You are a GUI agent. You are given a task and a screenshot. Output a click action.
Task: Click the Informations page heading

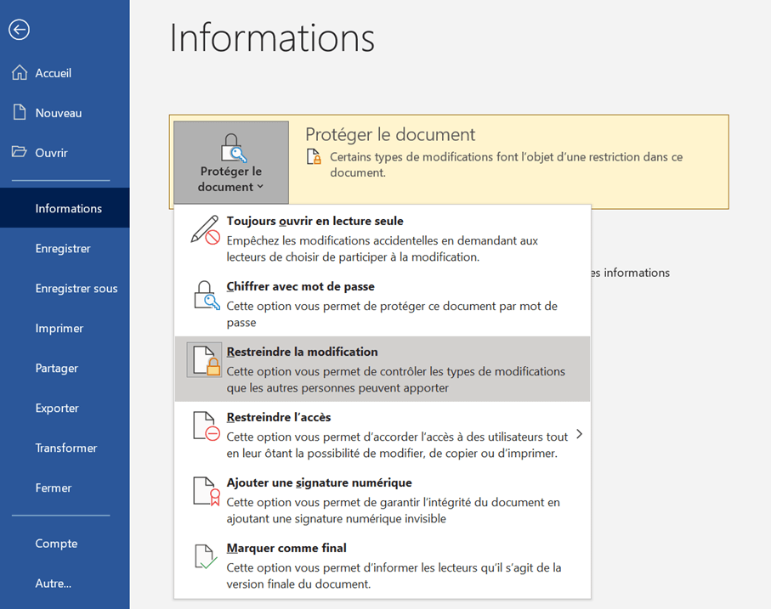[x=272, y=38]
